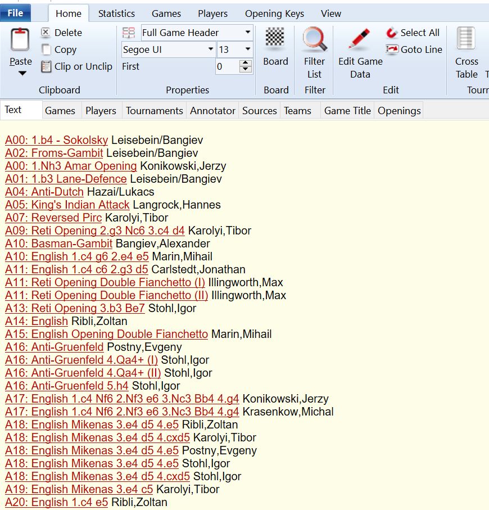
Task: Click the Paste clipboard icon
Action: pyautogui.click(x=20, y=39)
